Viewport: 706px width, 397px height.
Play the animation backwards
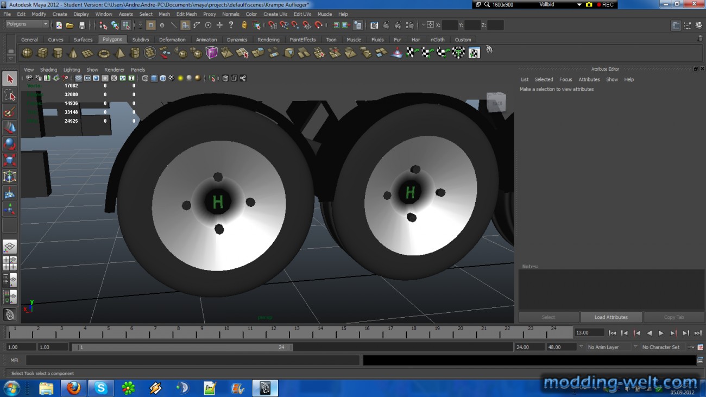click(x=649, y=333)
